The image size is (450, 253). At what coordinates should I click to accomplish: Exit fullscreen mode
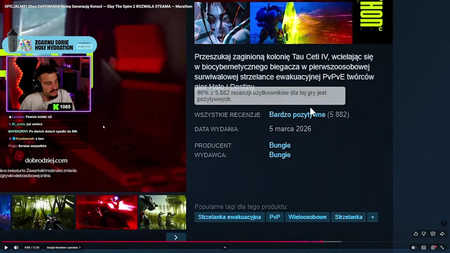pyautogui.click(x=442, y=247)
